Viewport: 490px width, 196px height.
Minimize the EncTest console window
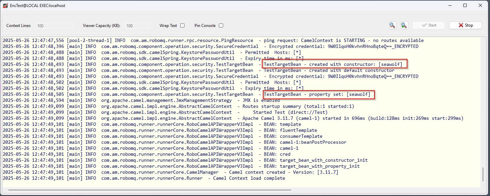point(450,5)
